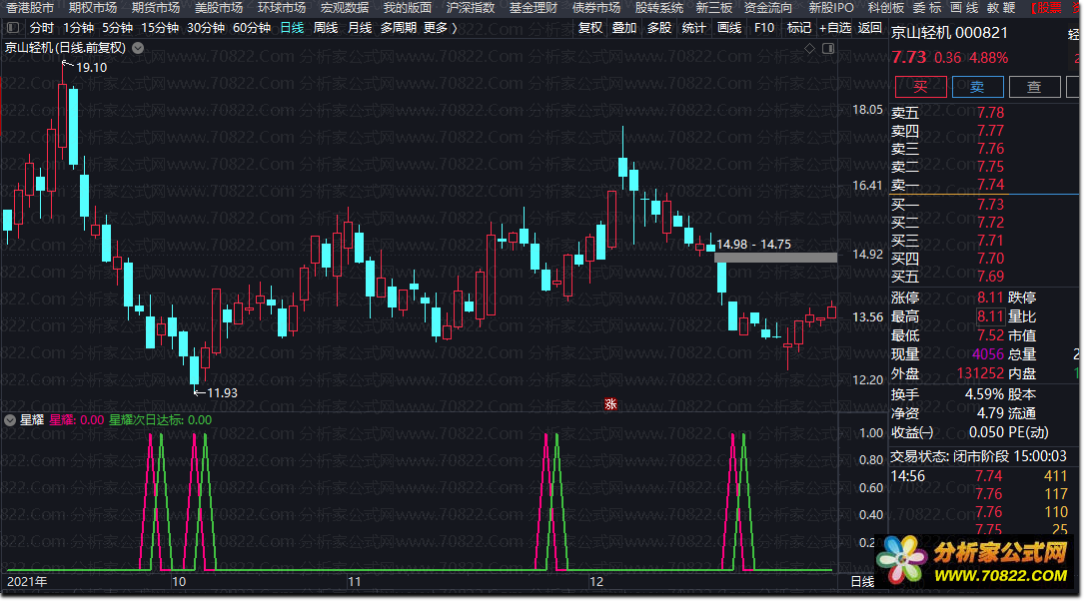Open F10 company info
Viewport: 1085px width, 601px height.
tap(764, 28)
